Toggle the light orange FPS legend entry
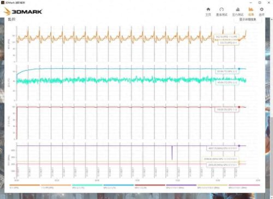The image size is (273, 199). point(56,186)
